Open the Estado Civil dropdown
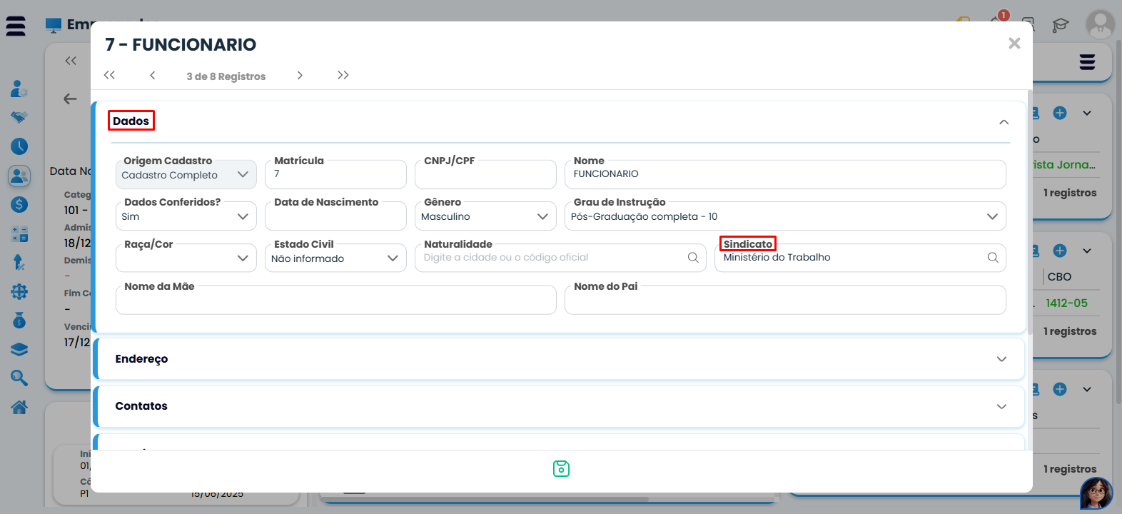 [x=335, y=258]
